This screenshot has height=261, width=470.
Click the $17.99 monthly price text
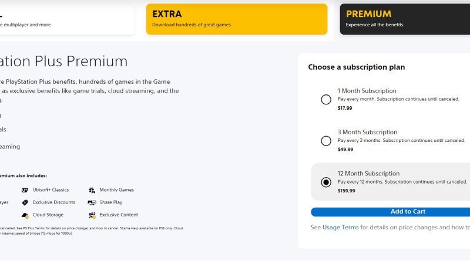pos(345,108)
